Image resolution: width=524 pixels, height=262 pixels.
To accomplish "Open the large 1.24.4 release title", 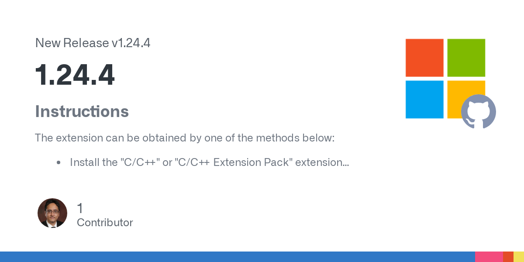I will click(x=75, y=75).
